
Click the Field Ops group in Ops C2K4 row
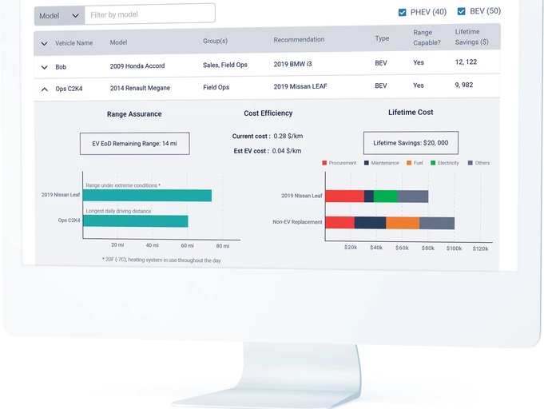216,87
